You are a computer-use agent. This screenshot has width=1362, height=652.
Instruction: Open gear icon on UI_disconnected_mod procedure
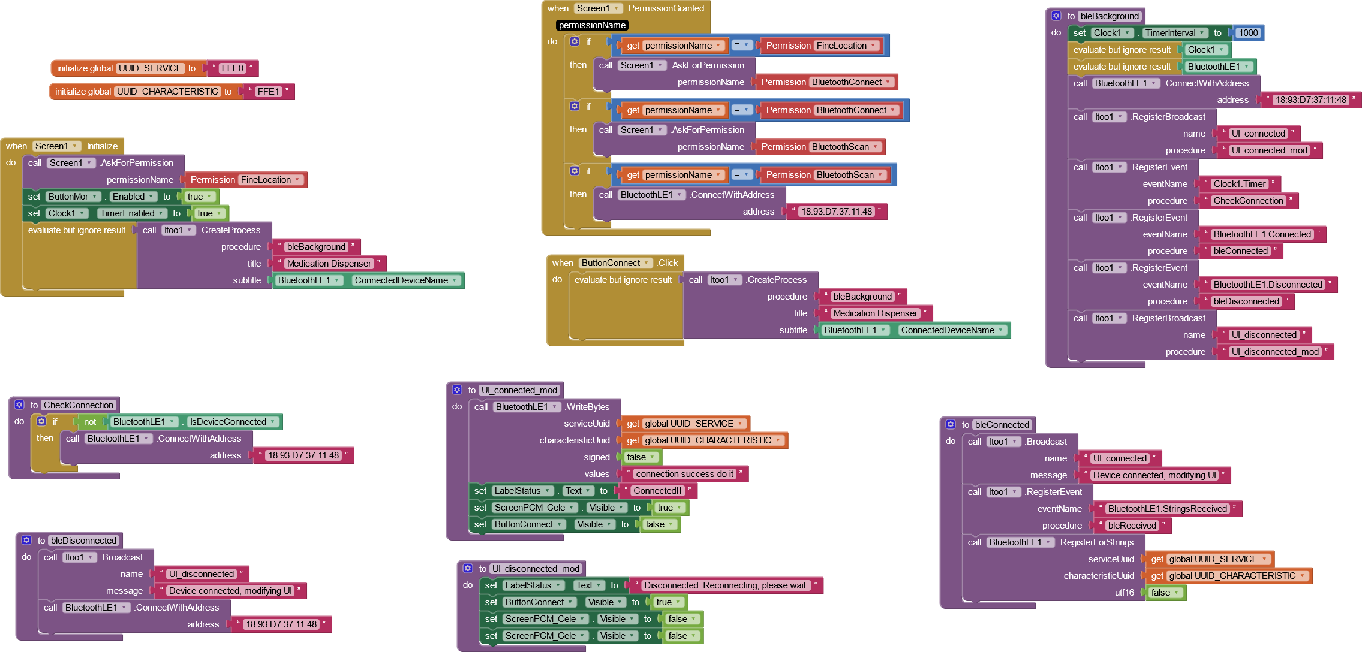(x=468, y=569)
